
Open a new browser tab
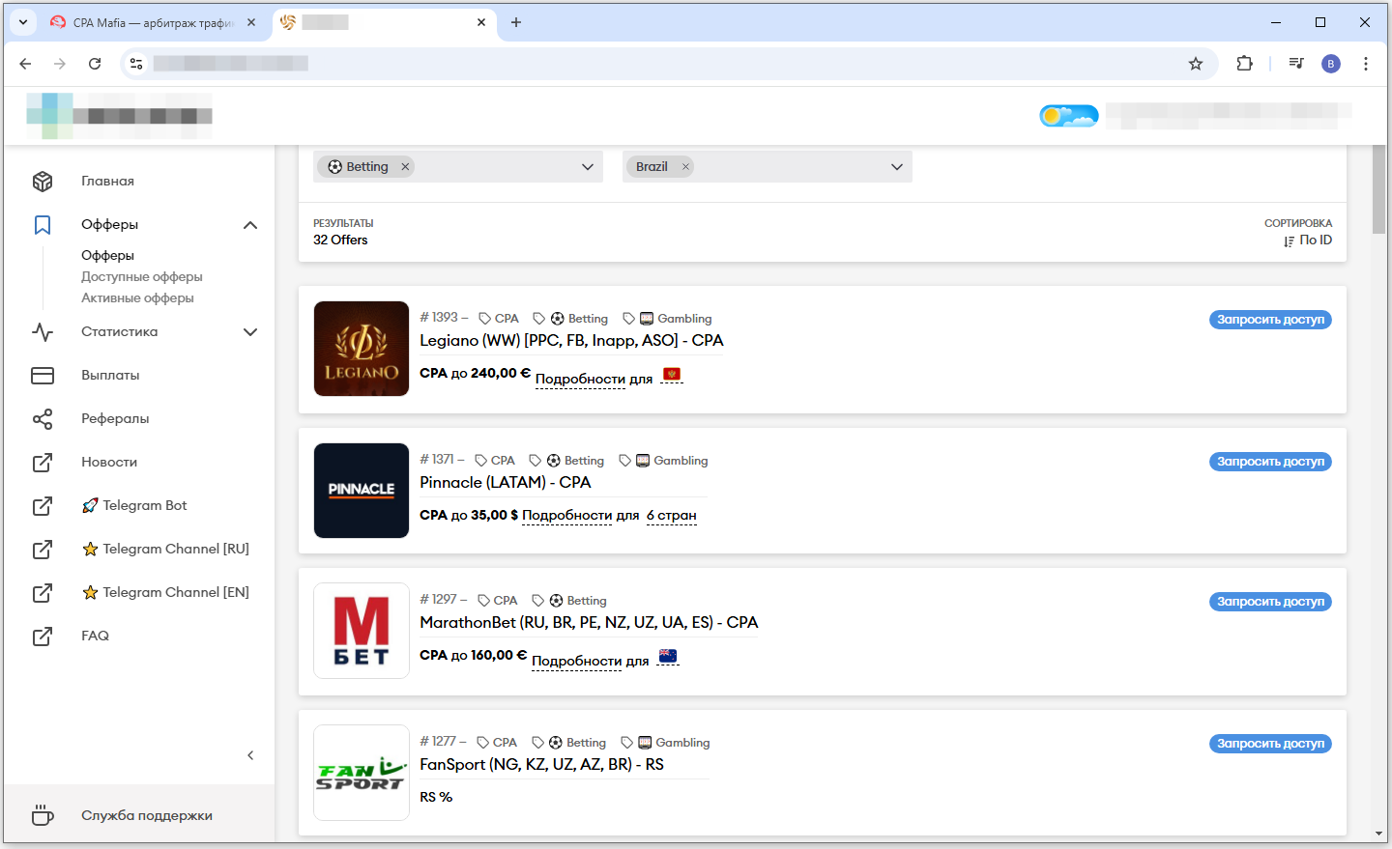click(x=516, y=22)
